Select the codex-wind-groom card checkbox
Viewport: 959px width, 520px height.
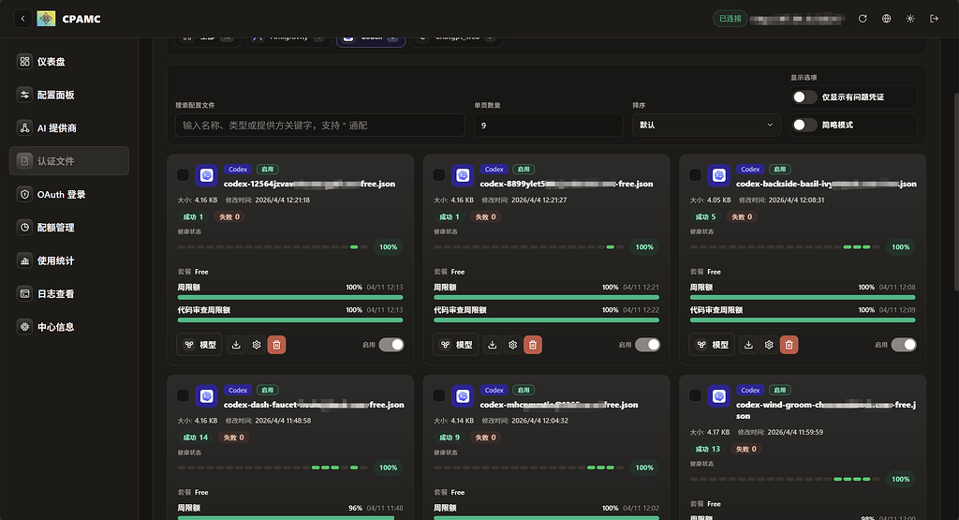696,395
